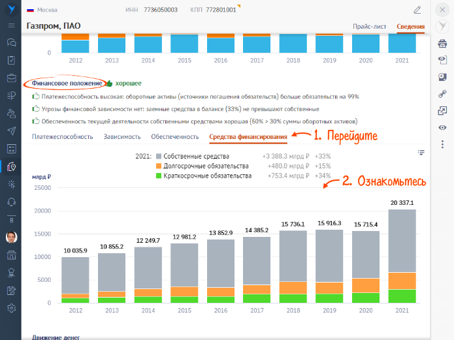Toggle Долгосрочные обязательства orange legend swatch

pyautogui.click(x=158, y=166)
